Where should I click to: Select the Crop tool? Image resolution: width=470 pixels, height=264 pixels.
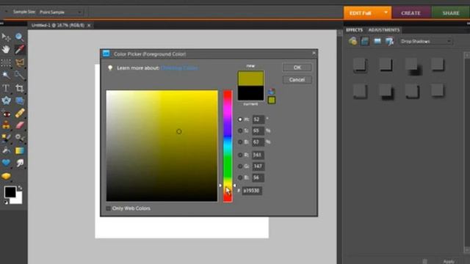click(20, 88)
